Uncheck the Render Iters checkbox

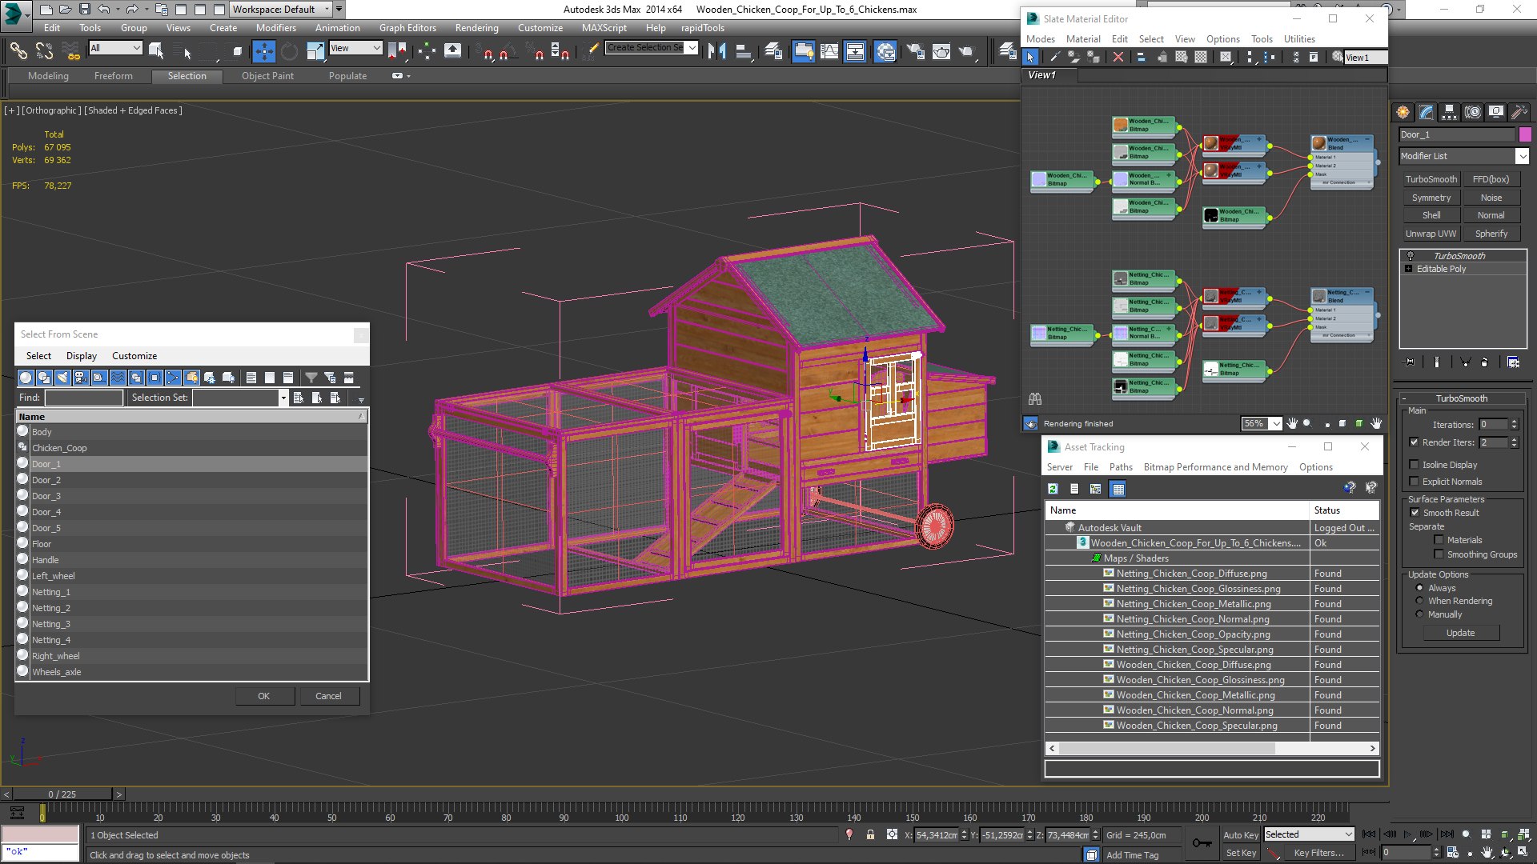click(x=1415, y=442)
